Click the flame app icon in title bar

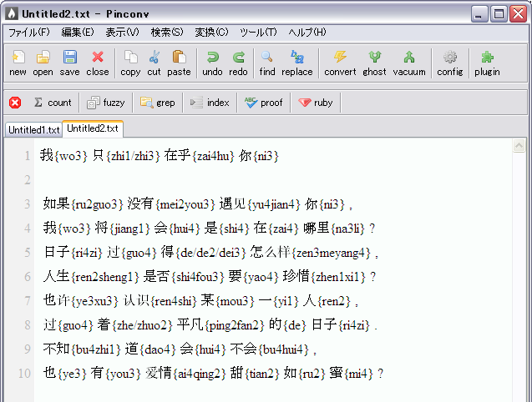12,13
